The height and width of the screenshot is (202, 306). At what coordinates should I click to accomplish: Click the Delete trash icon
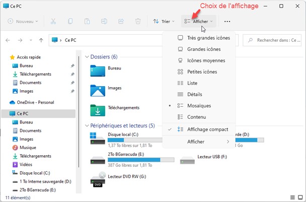138,22
